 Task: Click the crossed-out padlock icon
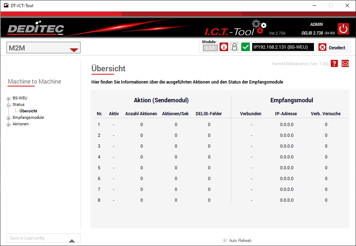coord(235,47)
